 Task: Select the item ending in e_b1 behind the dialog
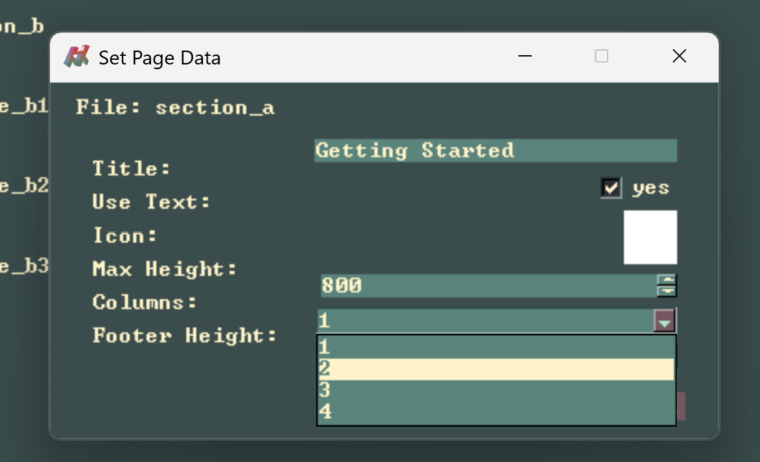[x=23, y=106]
